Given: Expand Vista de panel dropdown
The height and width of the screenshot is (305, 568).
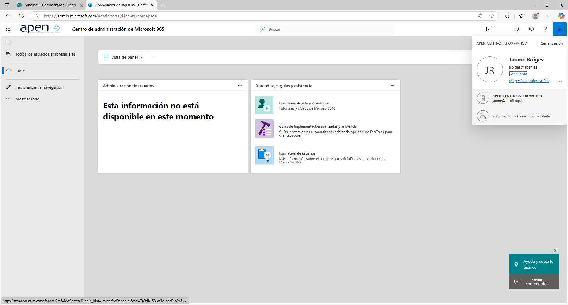Looking at the screenshot, I should coord(124,57).
